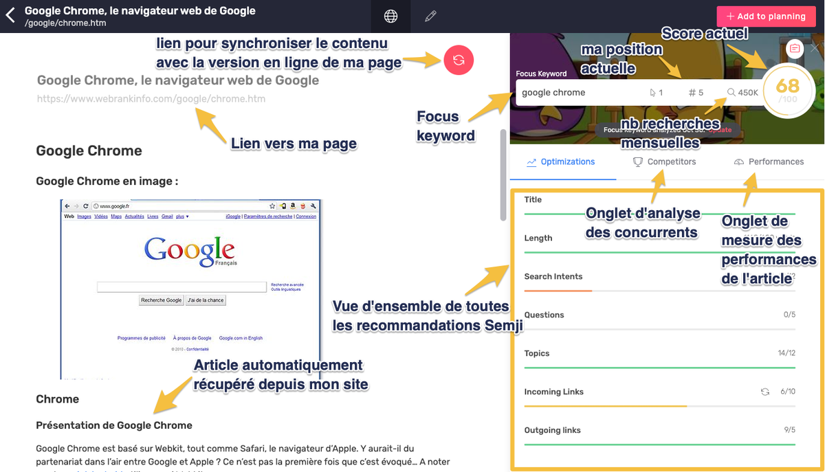825x472 pixels.
Task: Click the search volume magnifier icon
Action: 731,92
